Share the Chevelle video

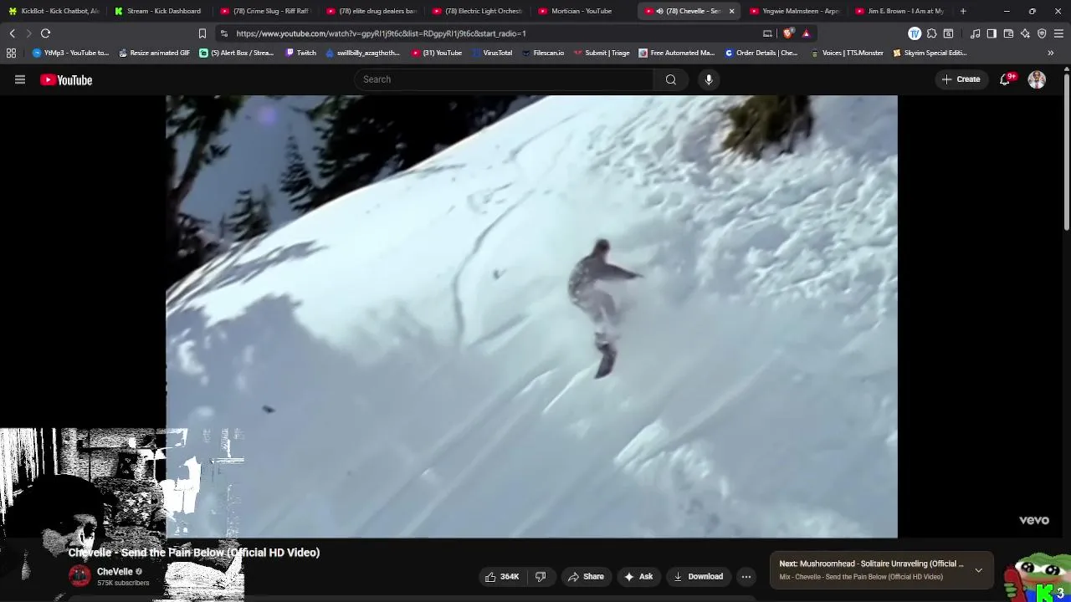click(x=586, y=576)
